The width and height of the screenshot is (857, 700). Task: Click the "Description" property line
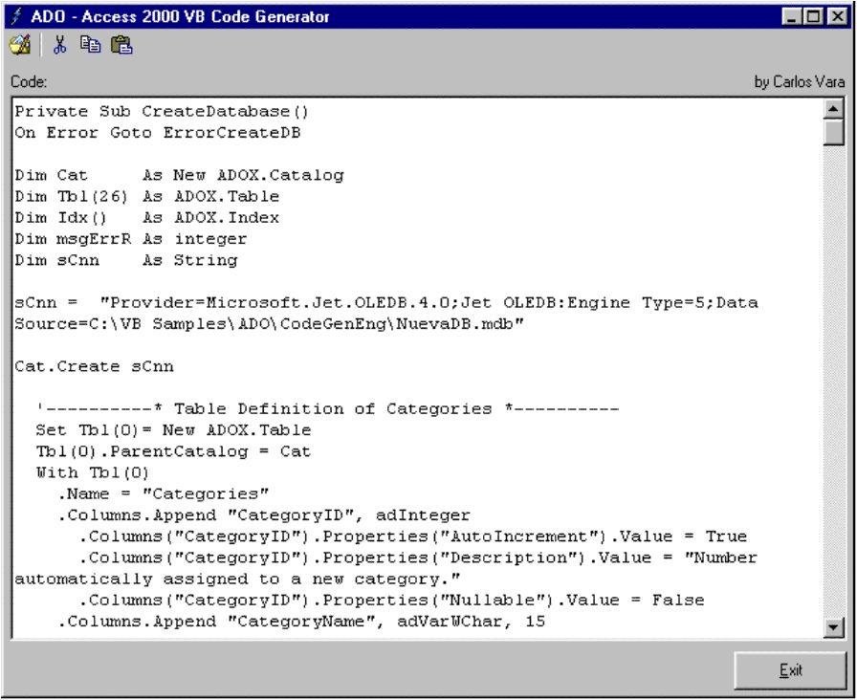point(418,558)
